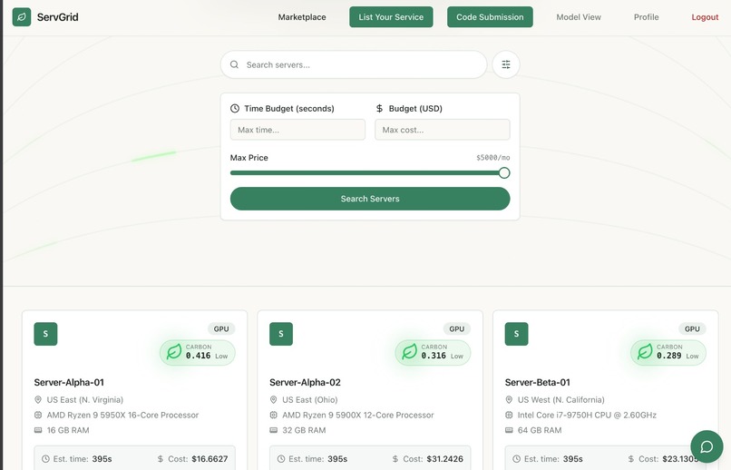Focus the Max cost input field
731x470 pixels.
[x=443, y=130]
